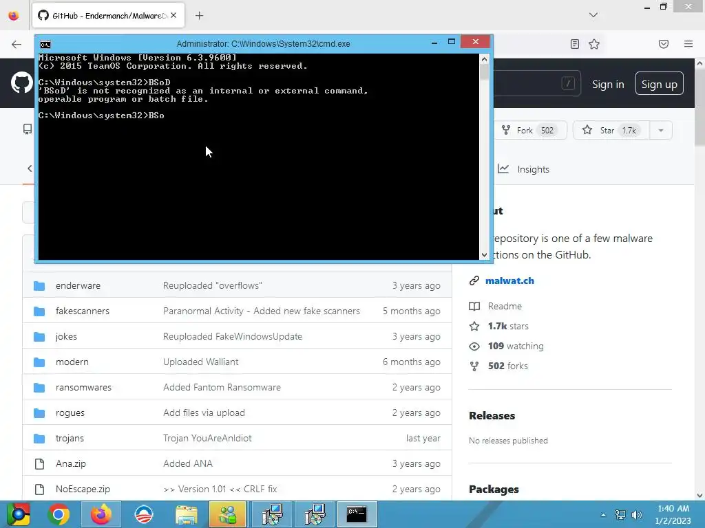The height and width of the screenshot is (528, 705).
Task: Expand the list all tabs chevron
Action: click(x=593, y=15)
